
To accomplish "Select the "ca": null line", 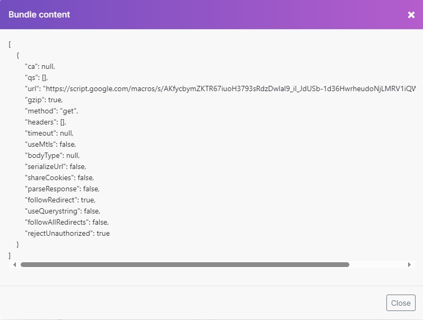I will [40, 66].
